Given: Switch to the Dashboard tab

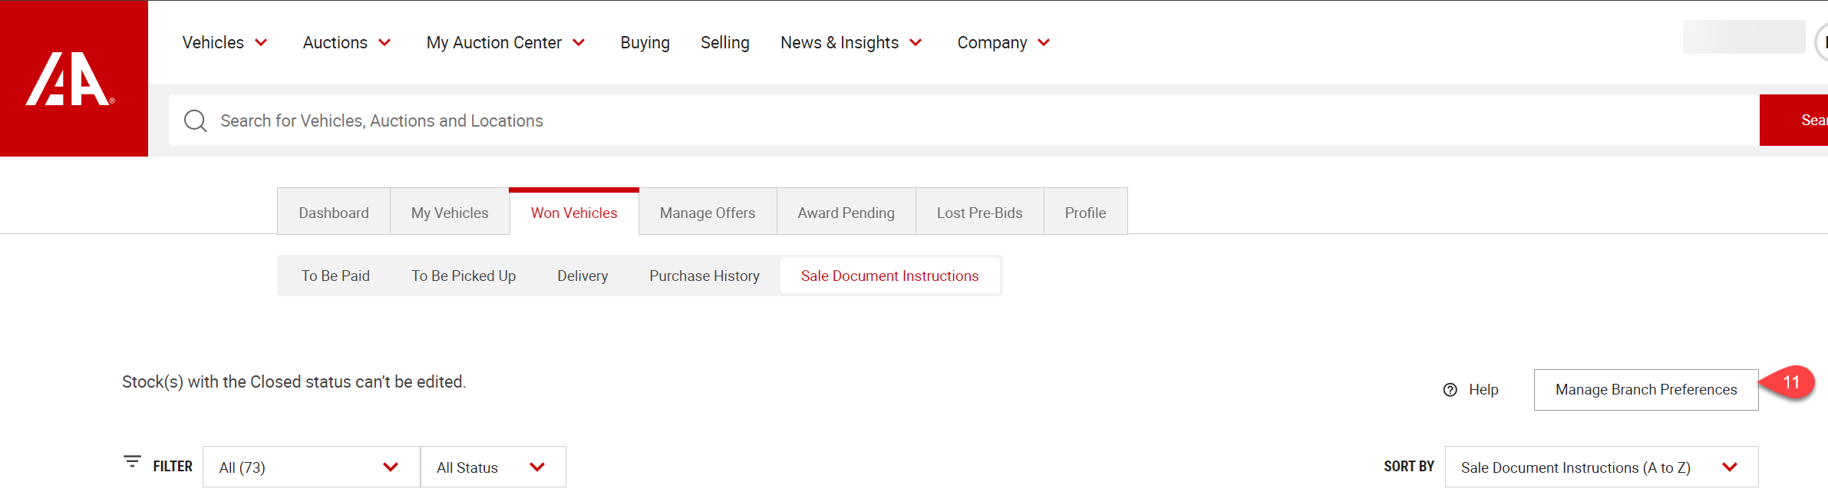Looking at the screenshot, I should point(334,213).
